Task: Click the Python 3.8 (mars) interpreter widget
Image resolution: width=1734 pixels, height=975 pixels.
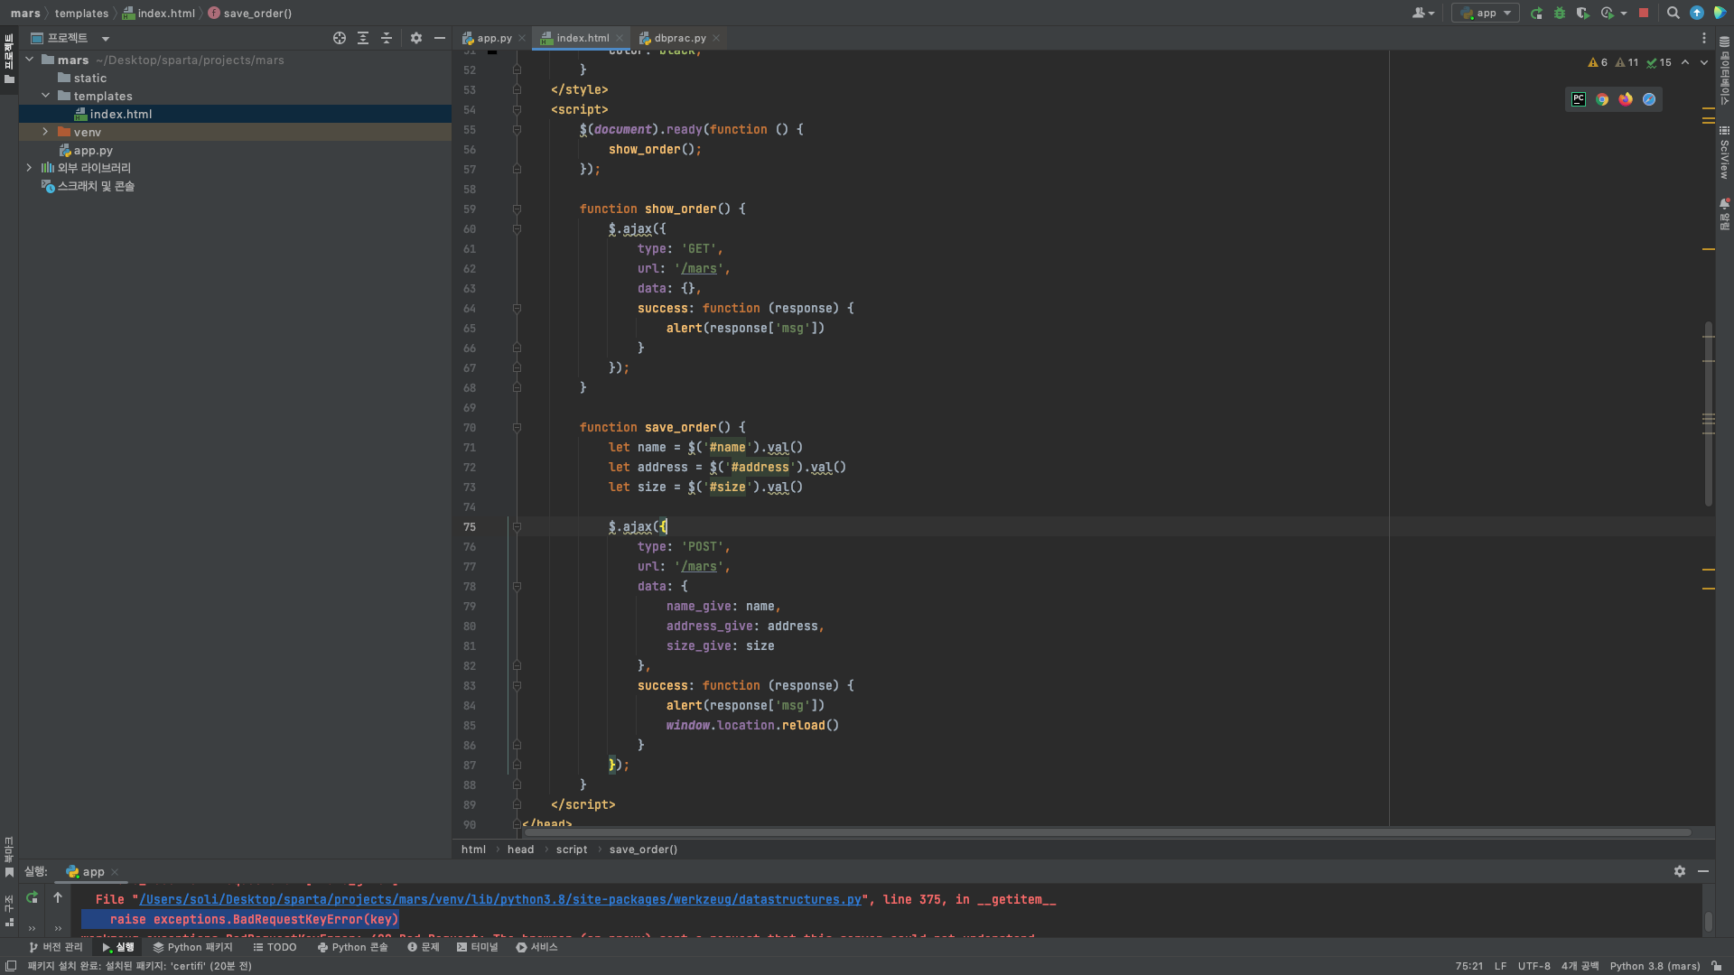Action: coord(1655,966)
